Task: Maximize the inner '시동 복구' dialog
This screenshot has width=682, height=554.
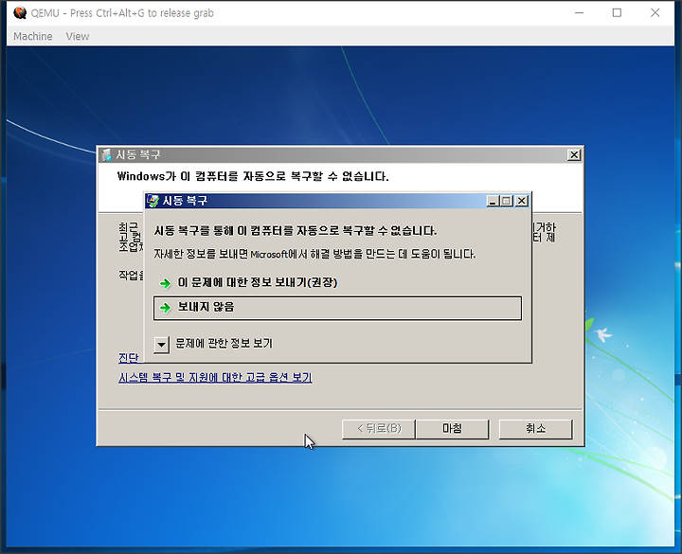Action: [506, 201]
